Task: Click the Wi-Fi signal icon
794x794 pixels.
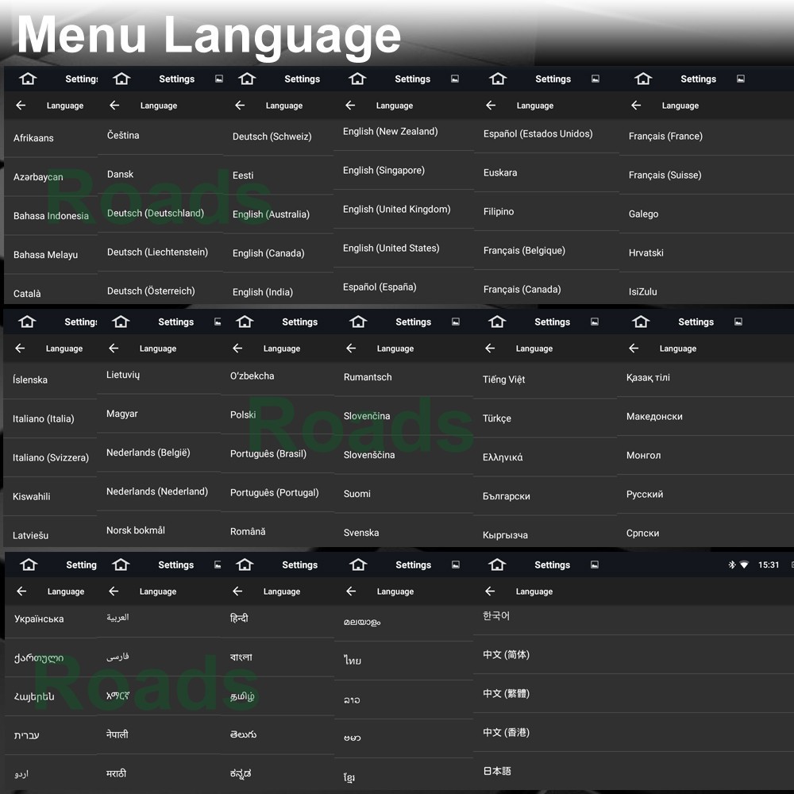Action: 744,565
